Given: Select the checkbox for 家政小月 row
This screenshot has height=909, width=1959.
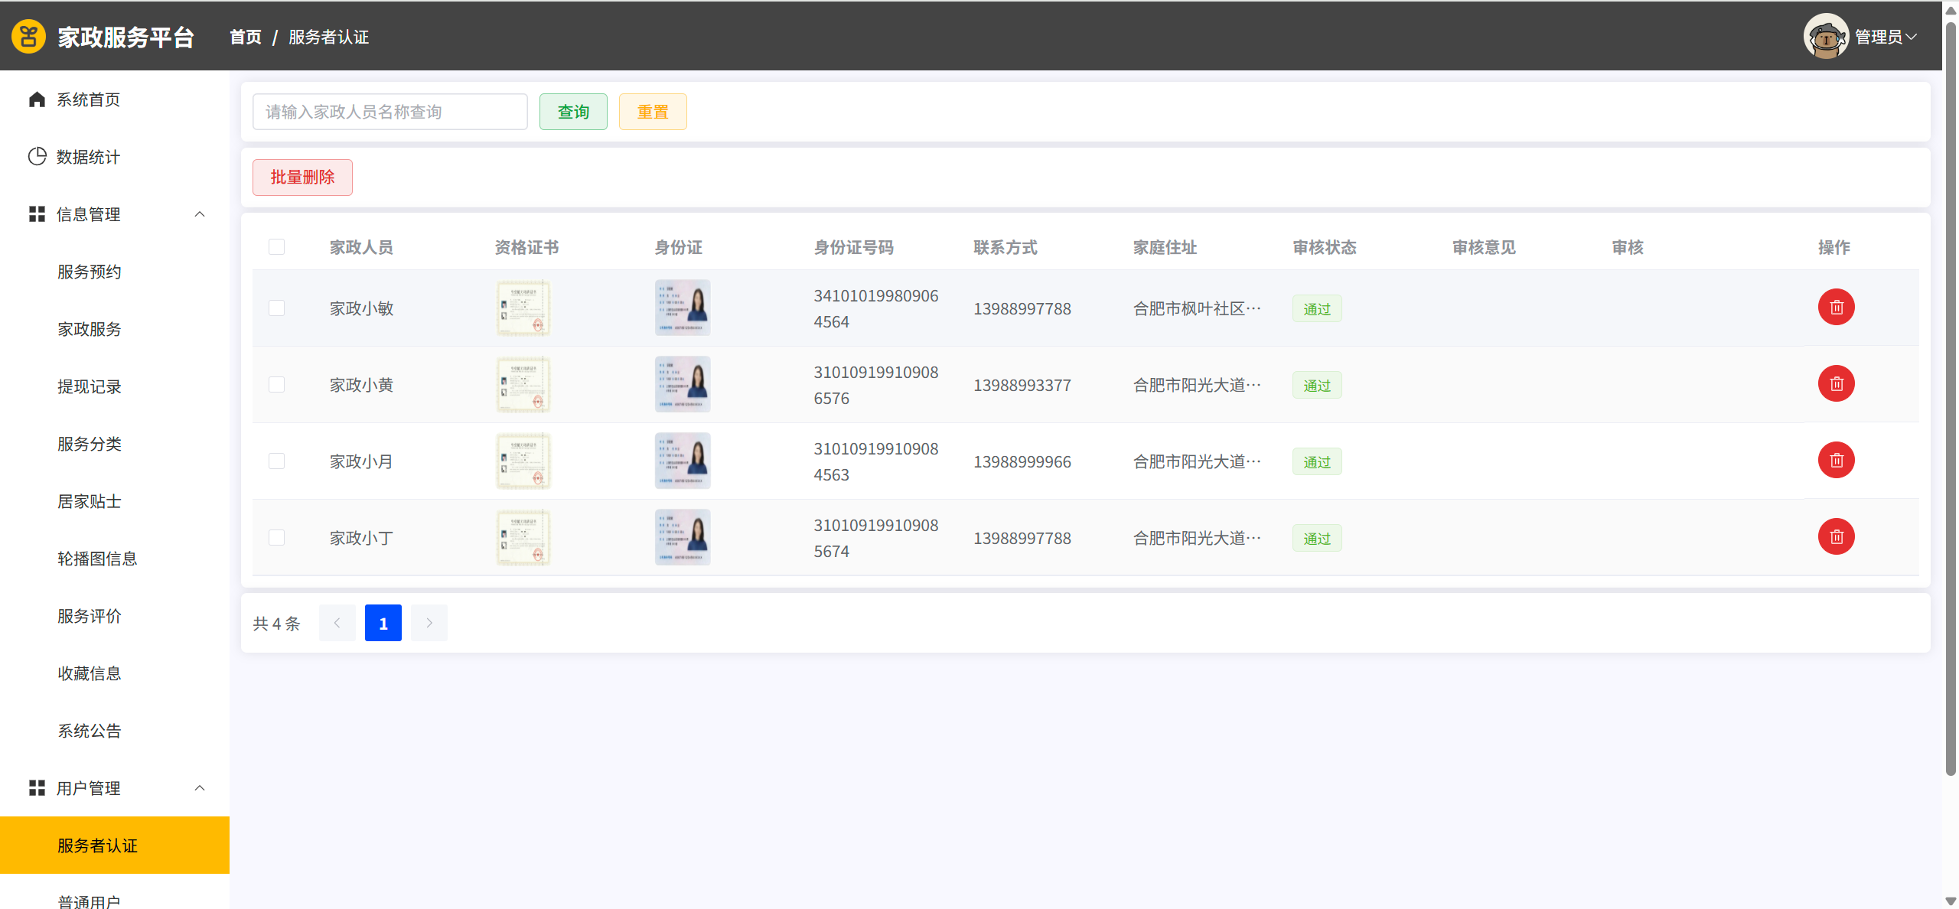Looking at the screenshot, I should click(277, 461).
